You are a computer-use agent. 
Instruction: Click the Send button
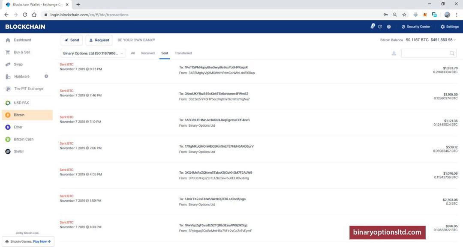[x=72, y=40]
